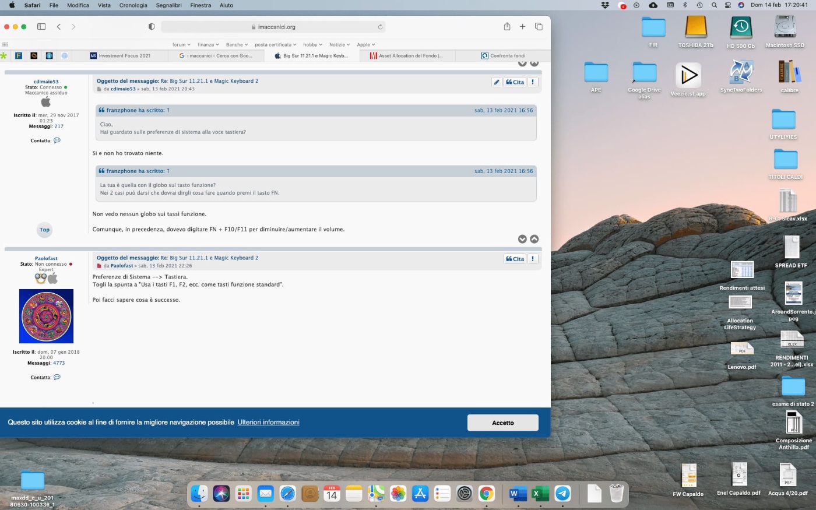Expand the posta certificata dropdown
816x510 pixels.
pos(275,45)
